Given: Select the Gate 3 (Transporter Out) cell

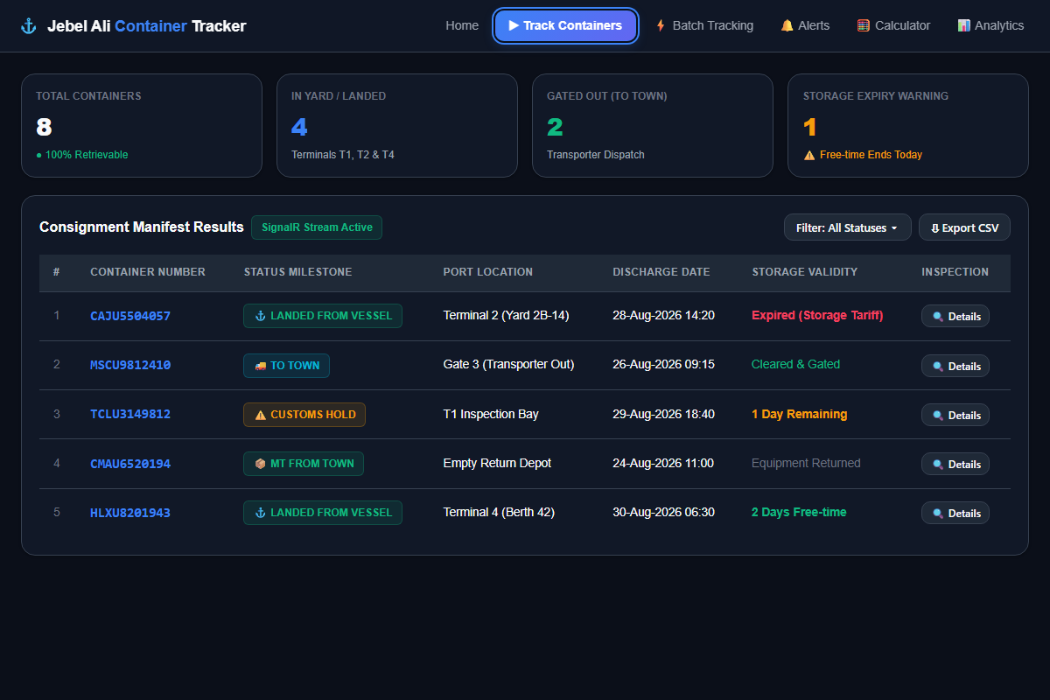Looking at the screenshot, I should (x=509, y=364).
